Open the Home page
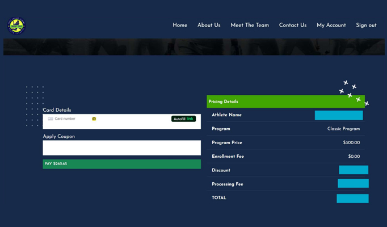387x227 pixels. coord(180,25)
